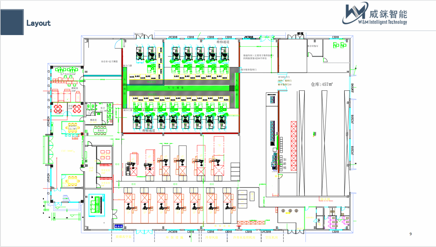436x247 pixels.
Task: Click the W&M Intelligent Technology logo
Action: pos(375,14)
